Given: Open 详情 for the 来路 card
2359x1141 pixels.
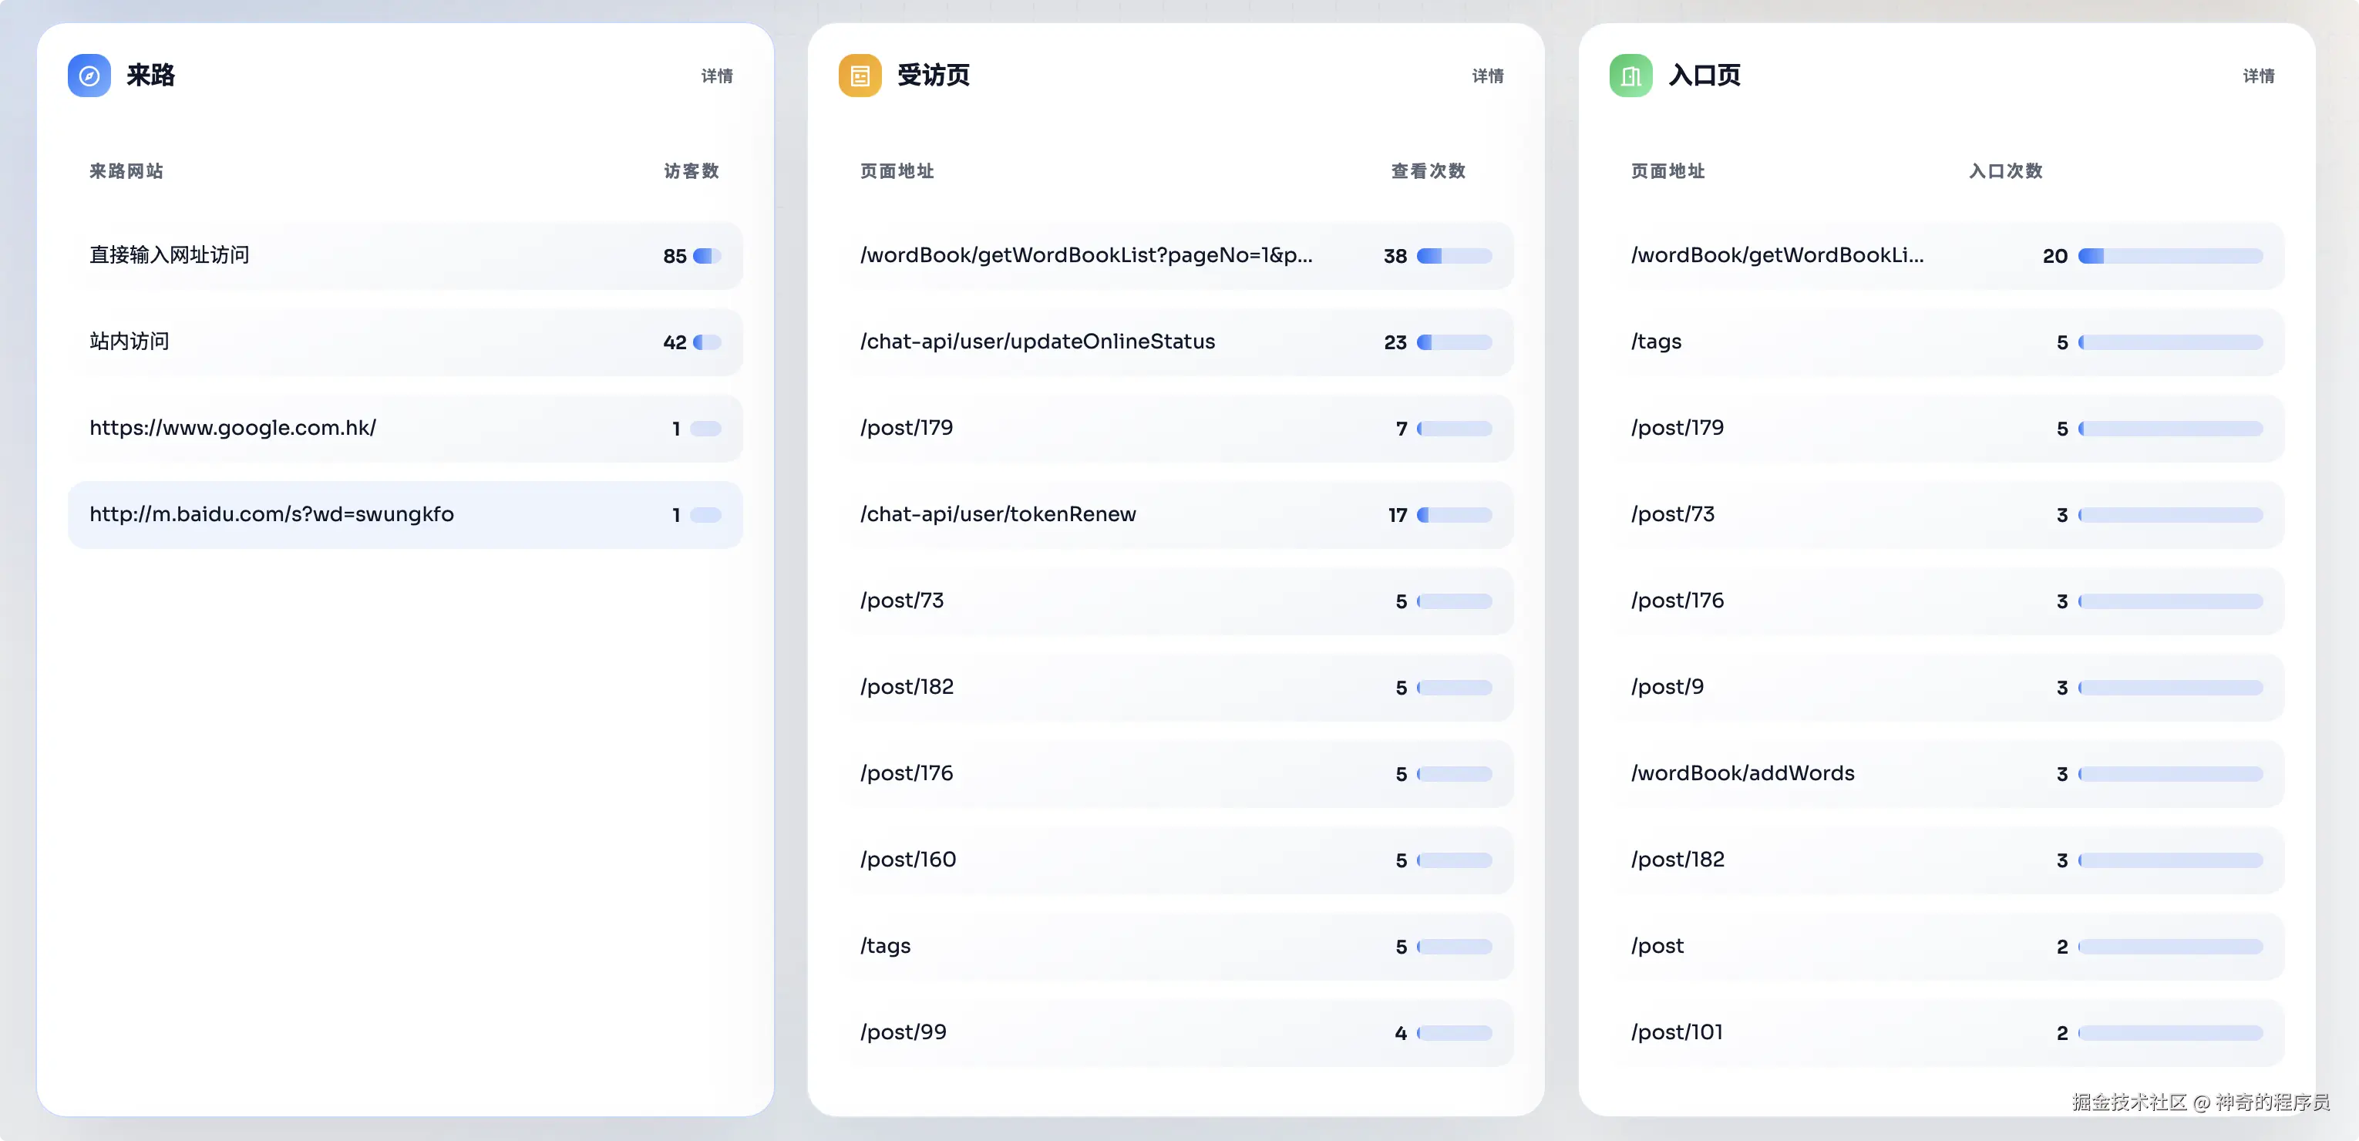Looking at the screenshot, I should (x=716, y=76).
